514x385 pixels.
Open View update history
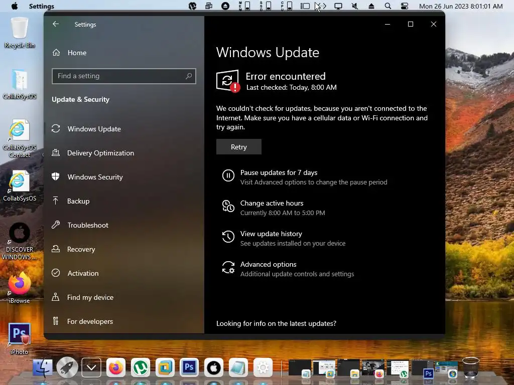(x=271, y=234)
